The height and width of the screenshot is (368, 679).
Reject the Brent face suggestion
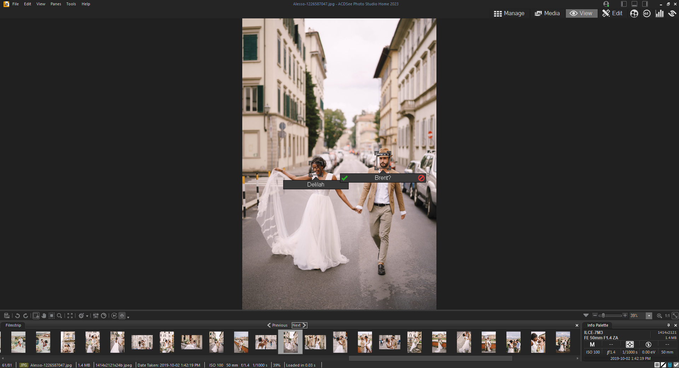pyautogui.click(x=421, y=179)
